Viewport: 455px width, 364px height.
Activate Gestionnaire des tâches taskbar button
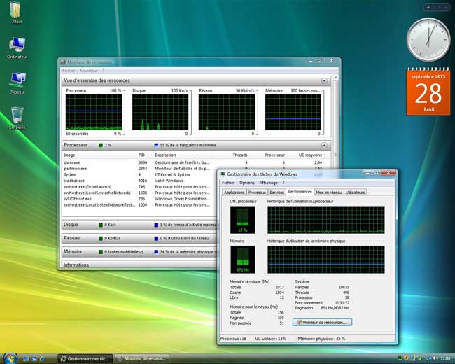tap(85, 359)
